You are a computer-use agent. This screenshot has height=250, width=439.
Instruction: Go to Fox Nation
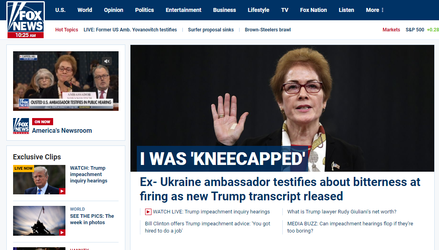click(313, 10)
